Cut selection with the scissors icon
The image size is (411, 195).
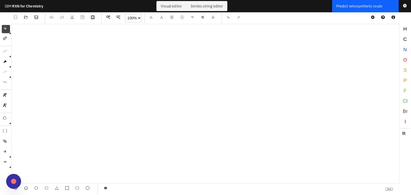pyautogui.click(x=72, y=17)
